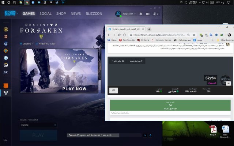Screen dimensions: 234x146
Task: Click the zoom magnifier in address bar
Action: [x=189, y=35]
